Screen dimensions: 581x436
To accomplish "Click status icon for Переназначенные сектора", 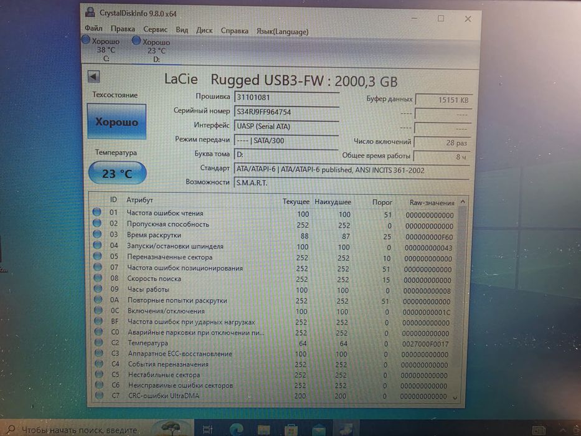I will 98,256.
